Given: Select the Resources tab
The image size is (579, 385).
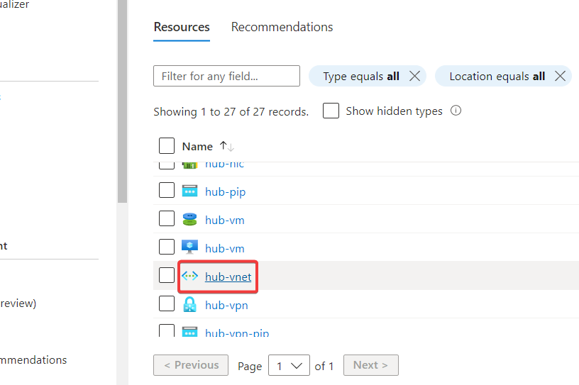Looking at the screenshot, I should (x=182, y=27).
